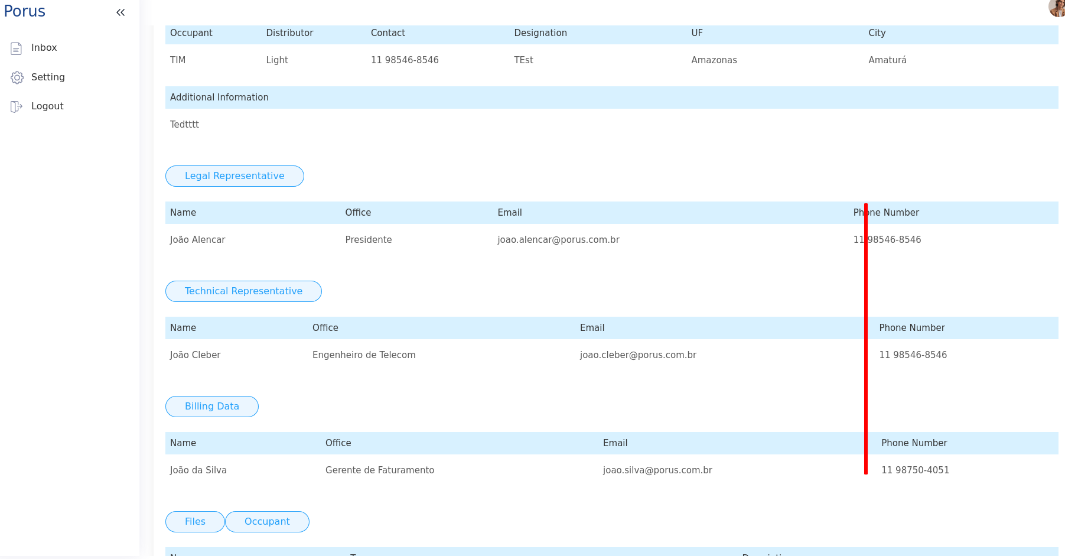Click the Setting gear icon
This screenshot has height=559, width=1065.
17,77
